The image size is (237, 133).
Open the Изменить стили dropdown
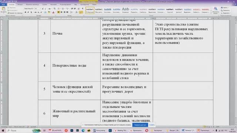(216, 10)
